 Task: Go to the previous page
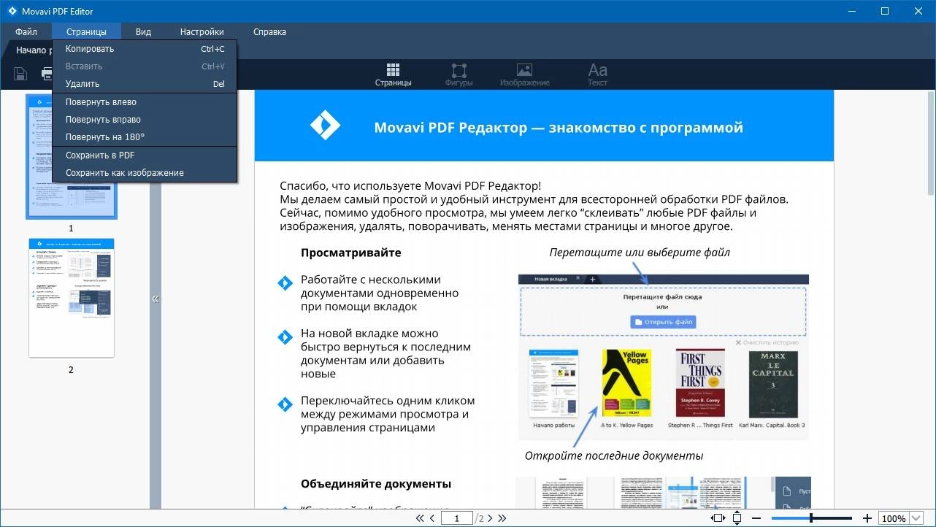point(433,518)
